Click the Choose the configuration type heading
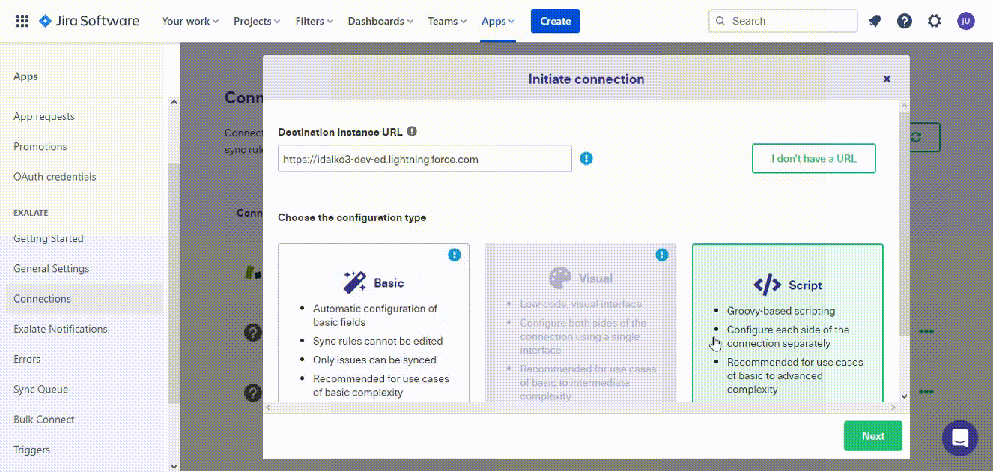 coord(352,218)
